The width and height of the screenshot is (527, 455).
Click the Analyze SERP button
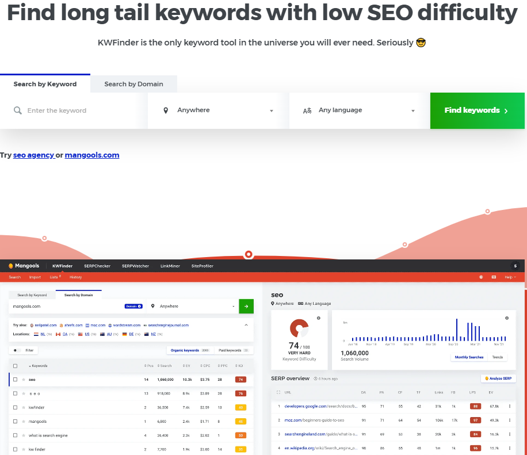(x=498, y=378)
